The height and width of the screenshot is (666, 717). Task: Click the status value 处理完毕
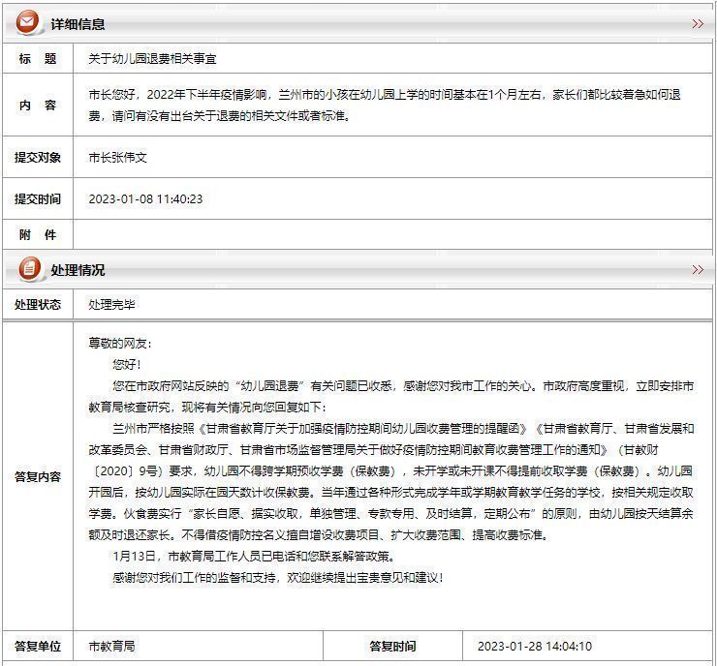click(x=111, y=304)
